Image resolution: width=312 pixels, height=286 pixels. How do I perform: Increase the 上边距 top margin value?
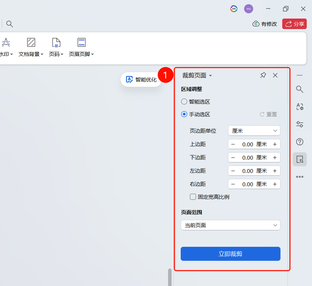275,144
